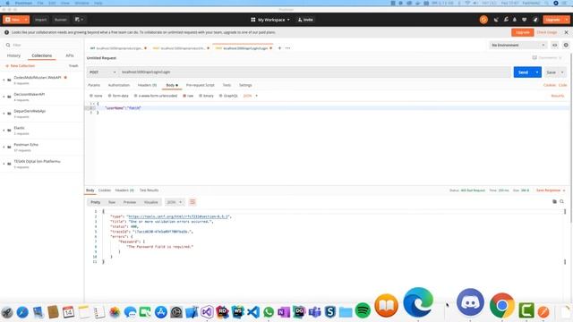The width and height of the screenshot is (573, 322).
Task: Open the satellite capture requests icon
Action: point(496,20)
